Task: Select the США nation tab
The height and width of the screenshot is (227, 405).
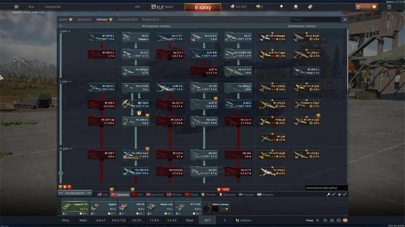Action: click(103, 195)
